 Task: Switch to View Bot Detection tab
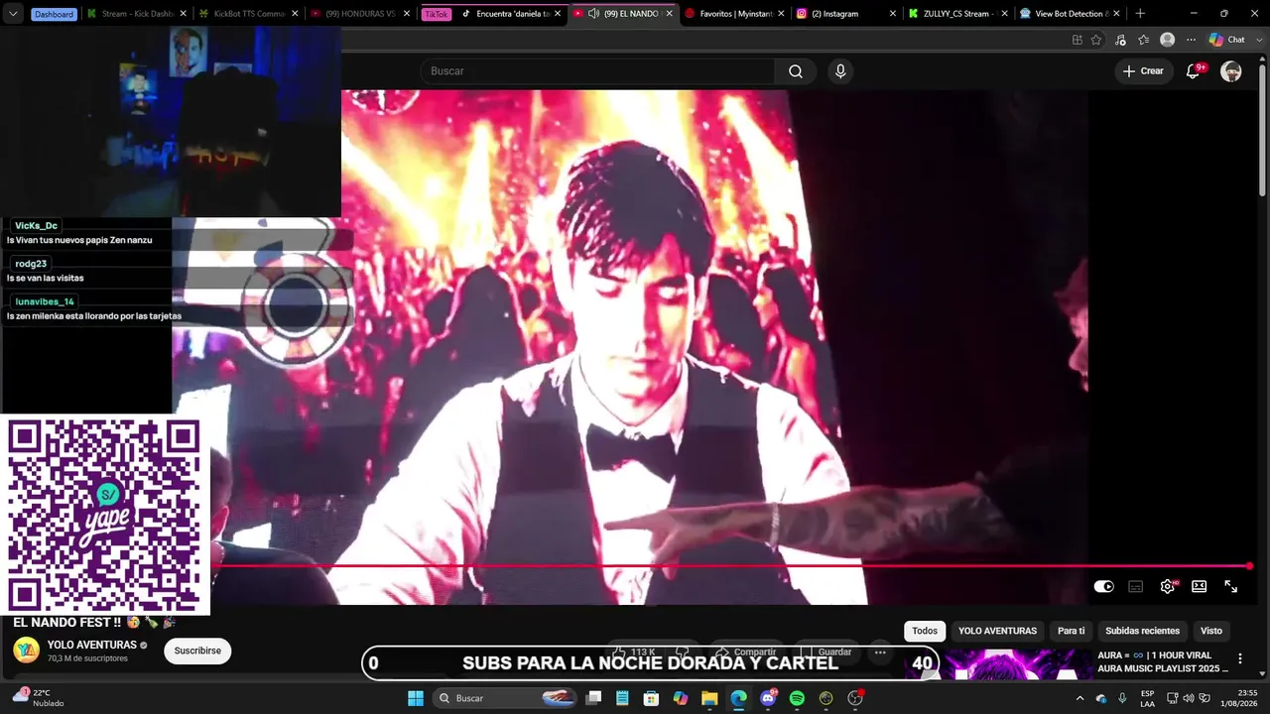[x=1070, y=14]
